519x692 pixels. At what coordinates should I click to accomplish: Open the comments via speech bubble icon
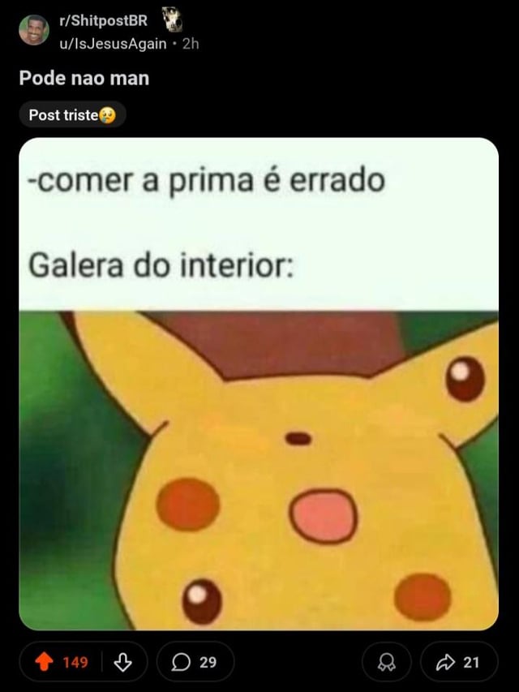[x=181, y=662]
